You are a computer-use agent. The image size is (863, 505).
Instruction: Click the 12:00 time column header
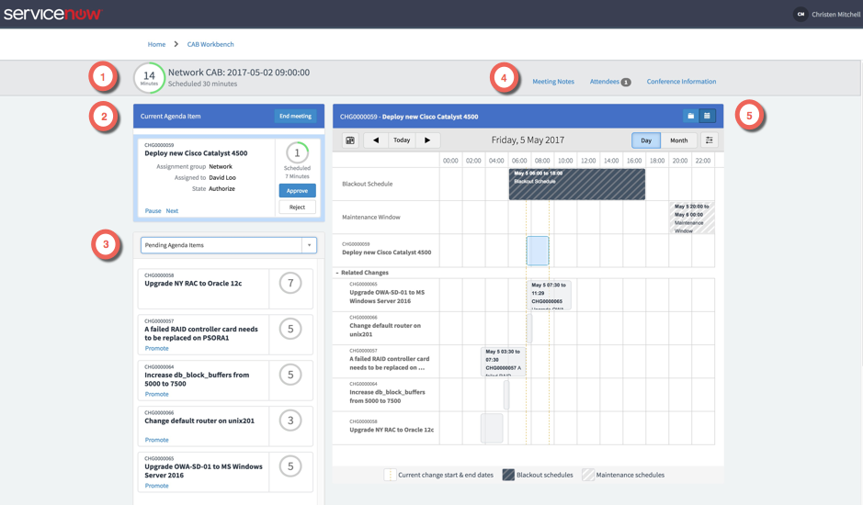(588, 161)
